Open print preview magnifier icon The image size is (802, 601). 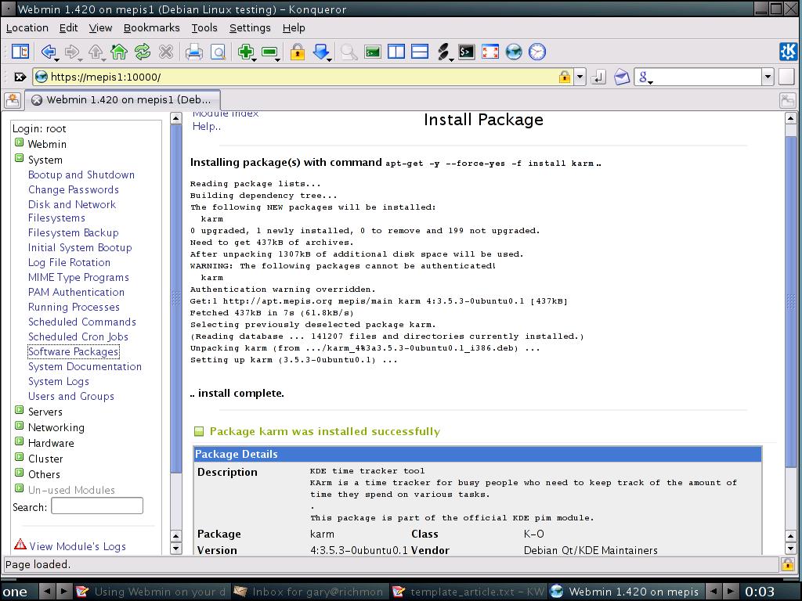pyautogui.click(x=218, y=52)
